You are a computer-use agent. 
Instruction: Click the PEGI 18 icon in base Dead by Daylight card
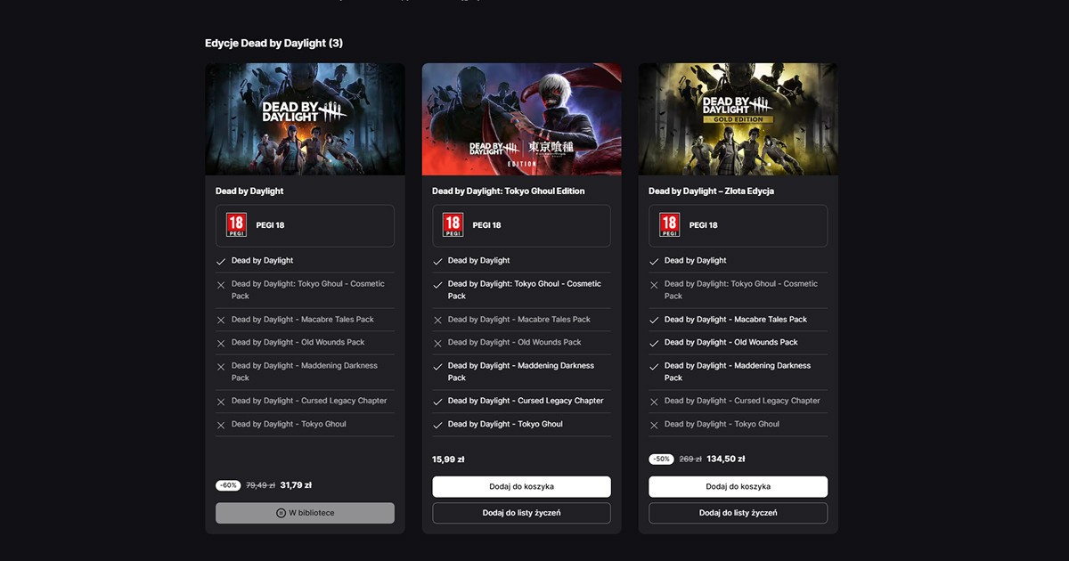coord(236,225)
